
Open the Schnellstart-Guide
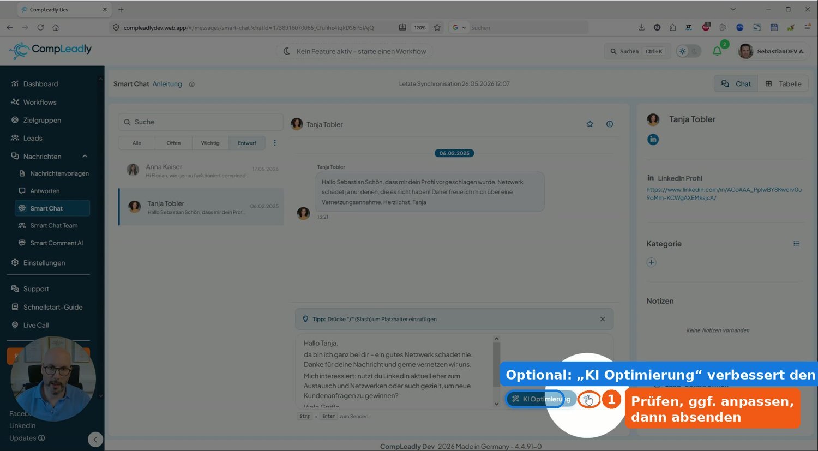coord(52,307)
